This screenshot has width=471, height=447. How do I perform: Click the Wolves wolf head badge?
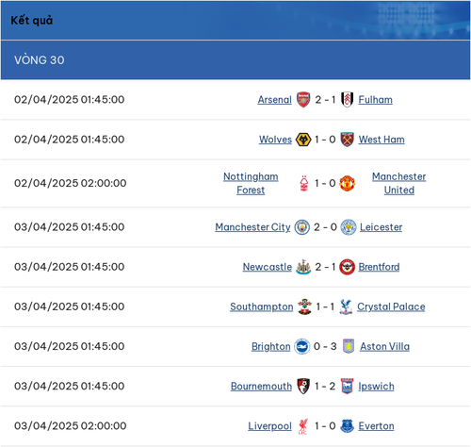click(303, 140)
